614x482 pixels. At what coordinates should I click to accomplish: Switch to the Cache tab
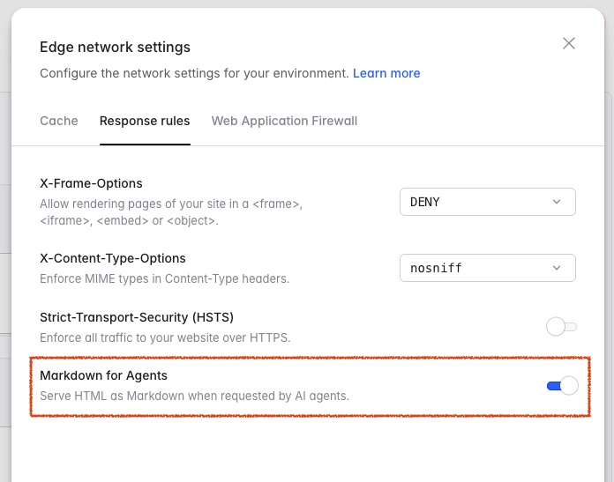[x=59, y=121]
